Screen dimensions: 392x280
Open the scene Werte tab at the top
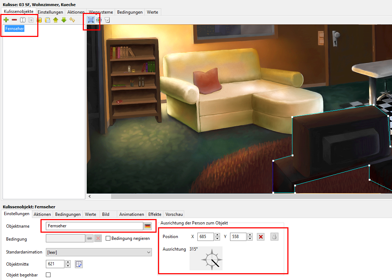coord(153,12)
